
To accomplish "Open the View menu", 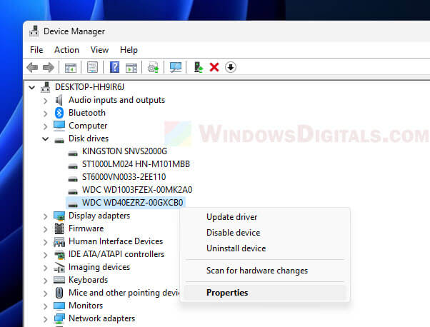I will tap(99, 50).
